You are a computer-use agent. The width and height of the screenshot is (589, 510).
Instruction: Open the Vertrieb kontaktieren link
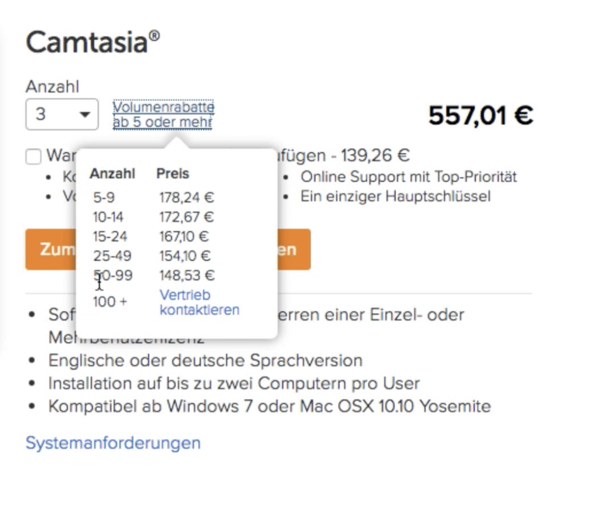[199, 302]
